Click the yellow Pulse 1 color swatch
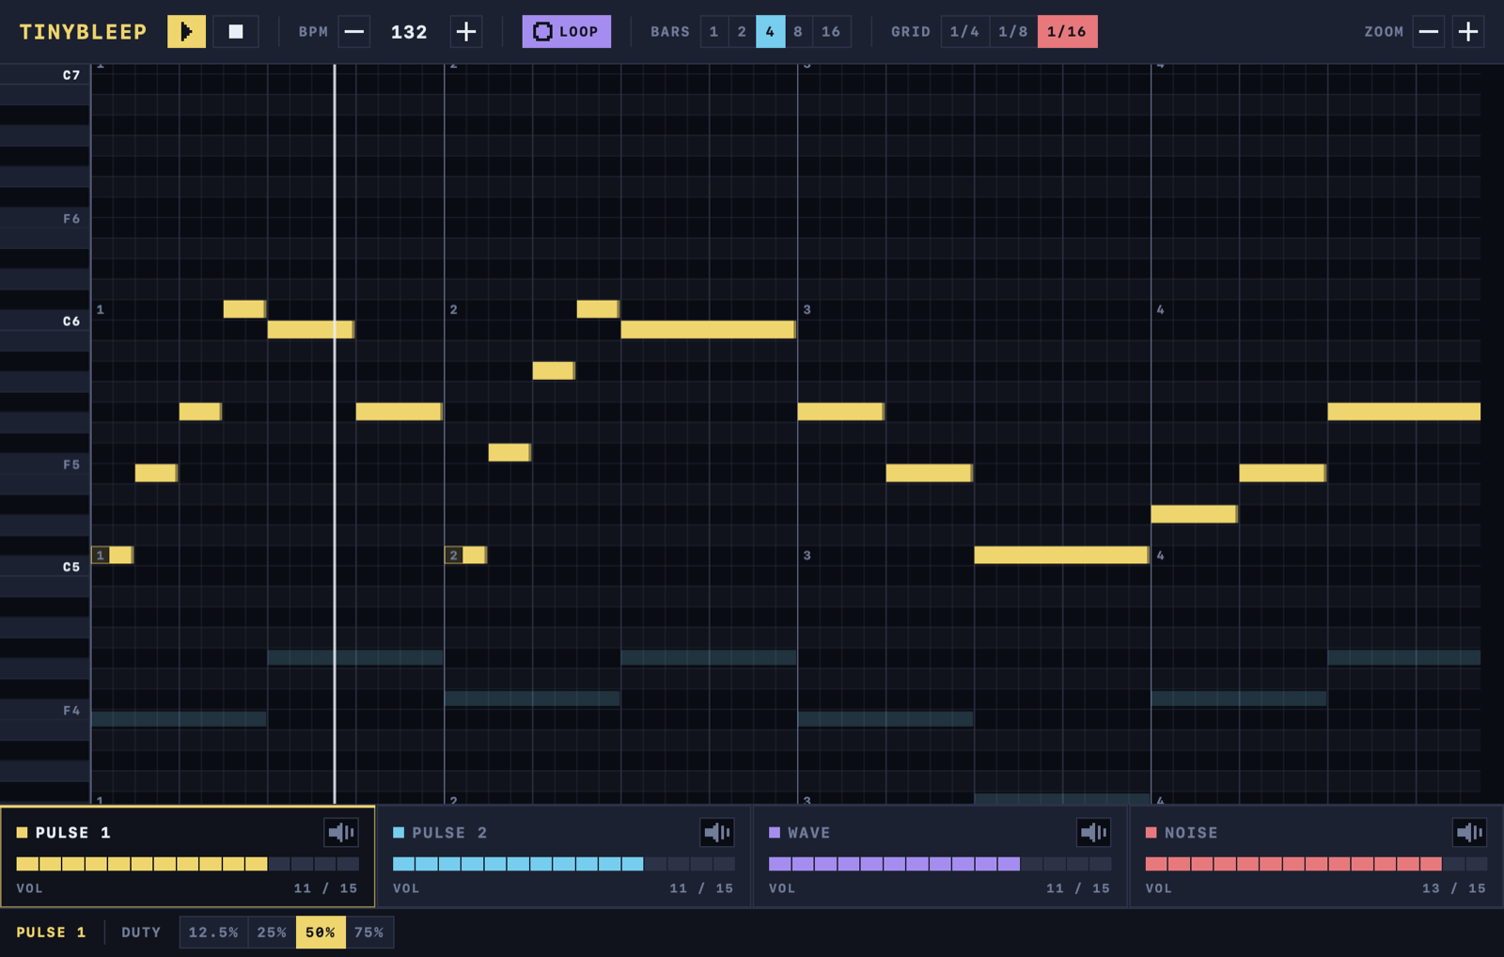Screen dimensions: 1504x957 pyautogui.click(x=22, y=833)
